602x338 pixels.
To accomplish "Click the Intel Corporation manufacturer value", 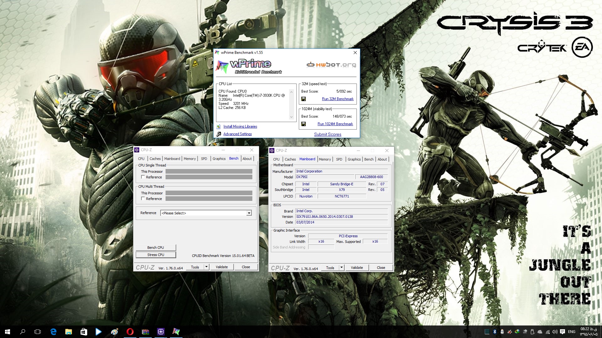I will [x=341, y=171].
